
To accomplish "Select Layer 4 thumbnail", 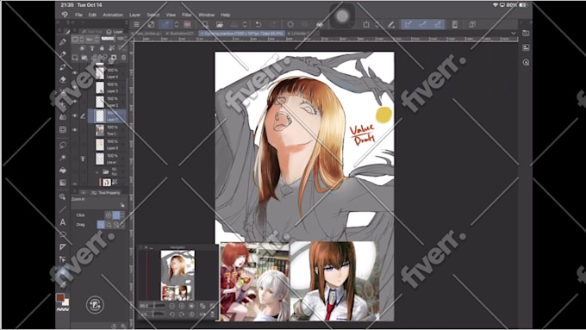I will click(x=100, y=73).
